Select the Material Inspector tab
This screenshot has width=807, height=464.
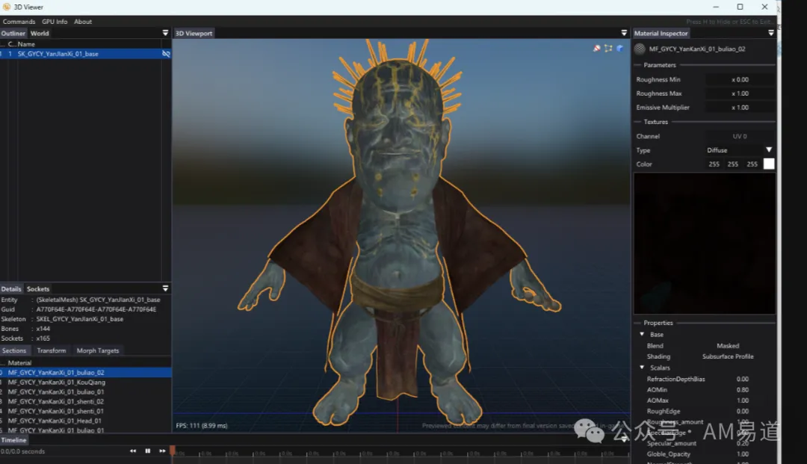tap(661, 34)
